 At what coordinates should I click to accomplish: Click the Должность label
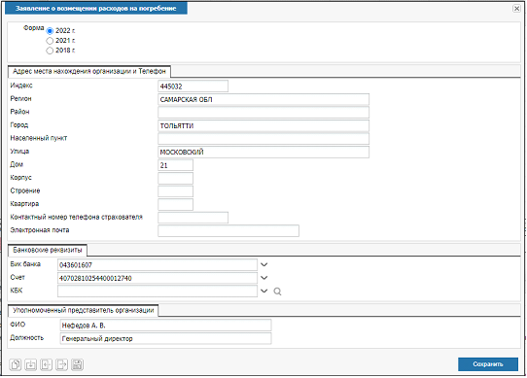[x=27, y=338]
